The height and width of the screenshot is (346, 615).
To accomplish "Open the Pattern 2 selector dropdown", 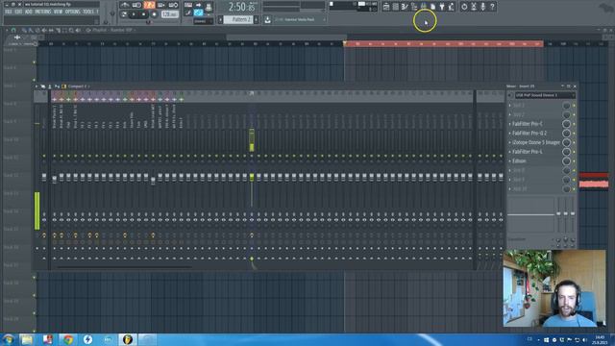I will click(238, 19).
